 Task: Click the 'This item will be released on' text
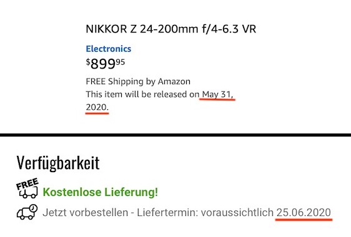(142, 94)
